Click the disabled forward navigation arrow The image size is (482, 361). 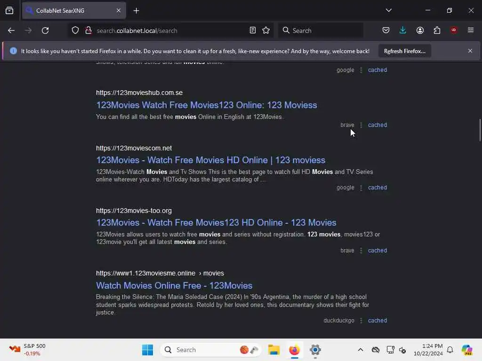(x=28, y=31)
